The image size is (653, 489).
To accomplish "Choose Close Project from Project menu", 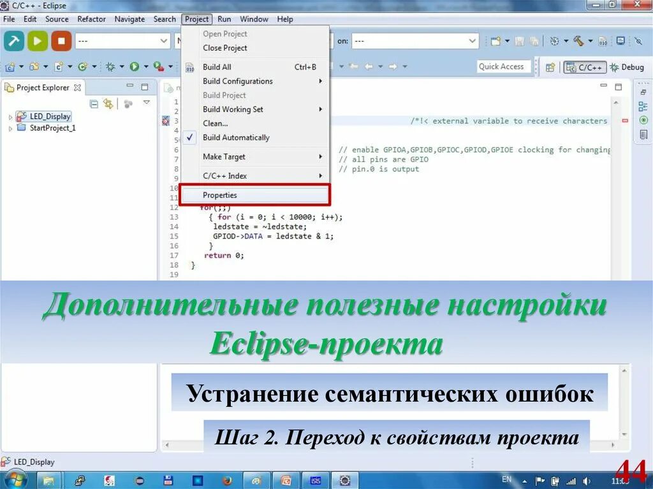I will pos(255,48).
